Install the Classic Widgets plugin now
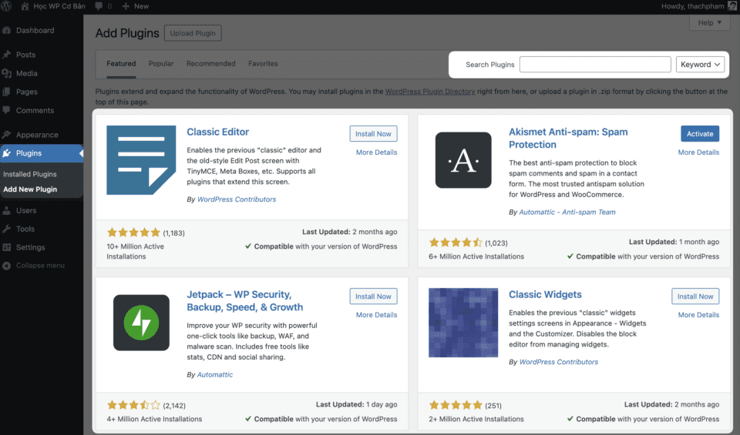740x435 pixels. [695, 296]
